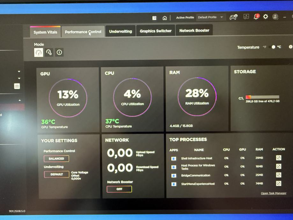Open settings via the gear icon
293x220 pixels.
pos(266,17)
